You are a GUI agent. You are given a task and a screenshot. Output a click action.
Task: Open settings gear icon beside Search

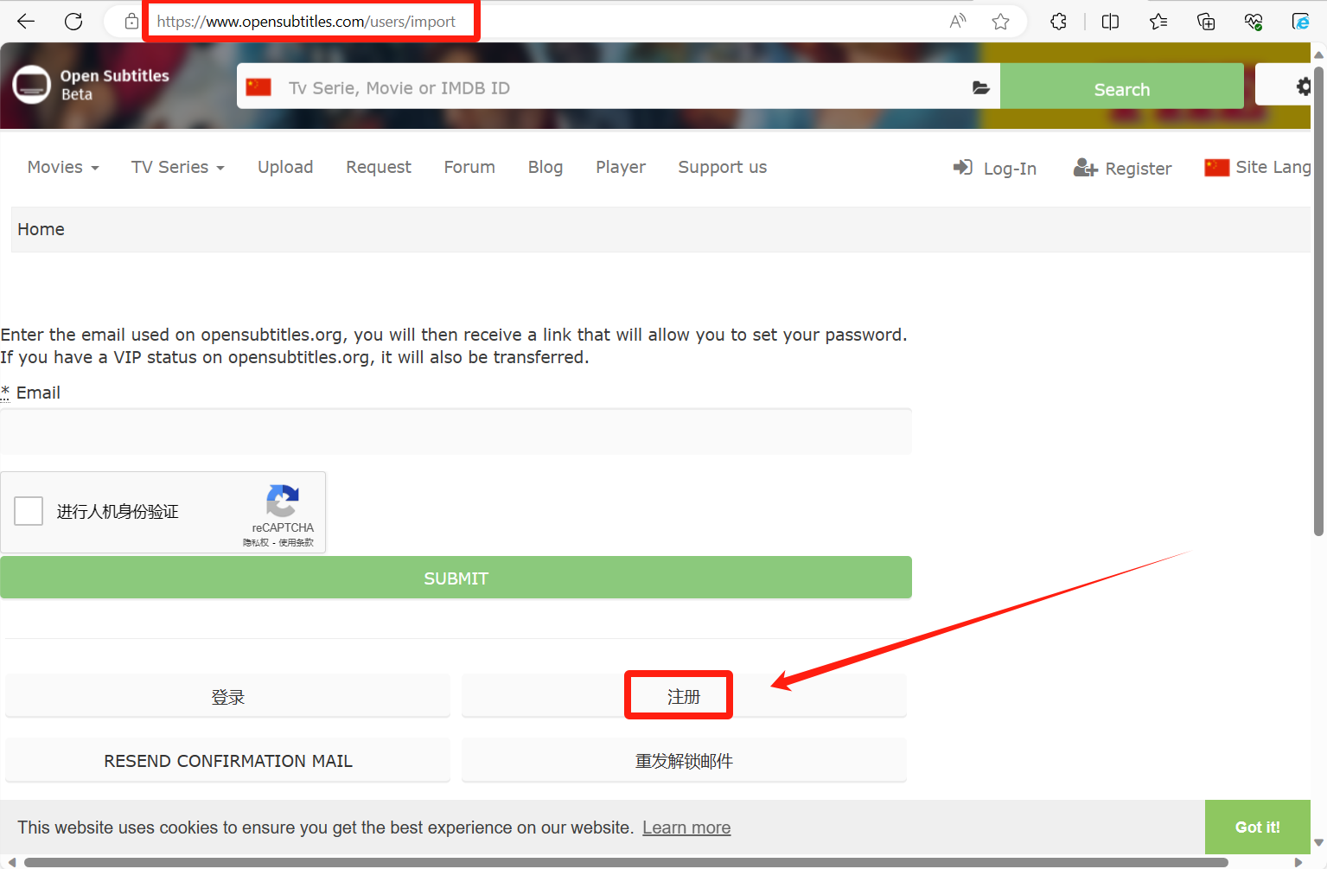click(1302, 86)
